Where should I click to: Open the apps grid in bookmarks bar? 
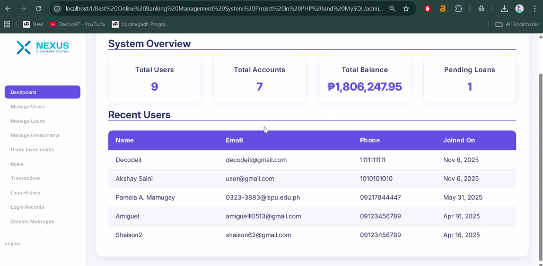tap(7, 24)
